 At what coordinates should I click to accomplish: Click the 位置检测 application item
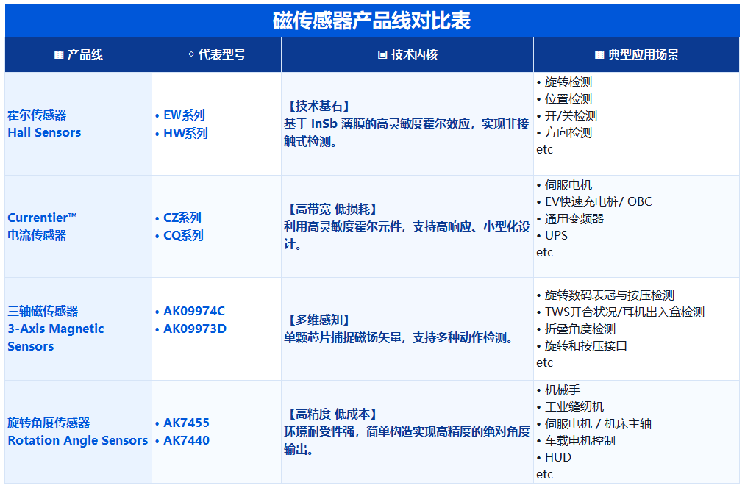click(568, 99)
